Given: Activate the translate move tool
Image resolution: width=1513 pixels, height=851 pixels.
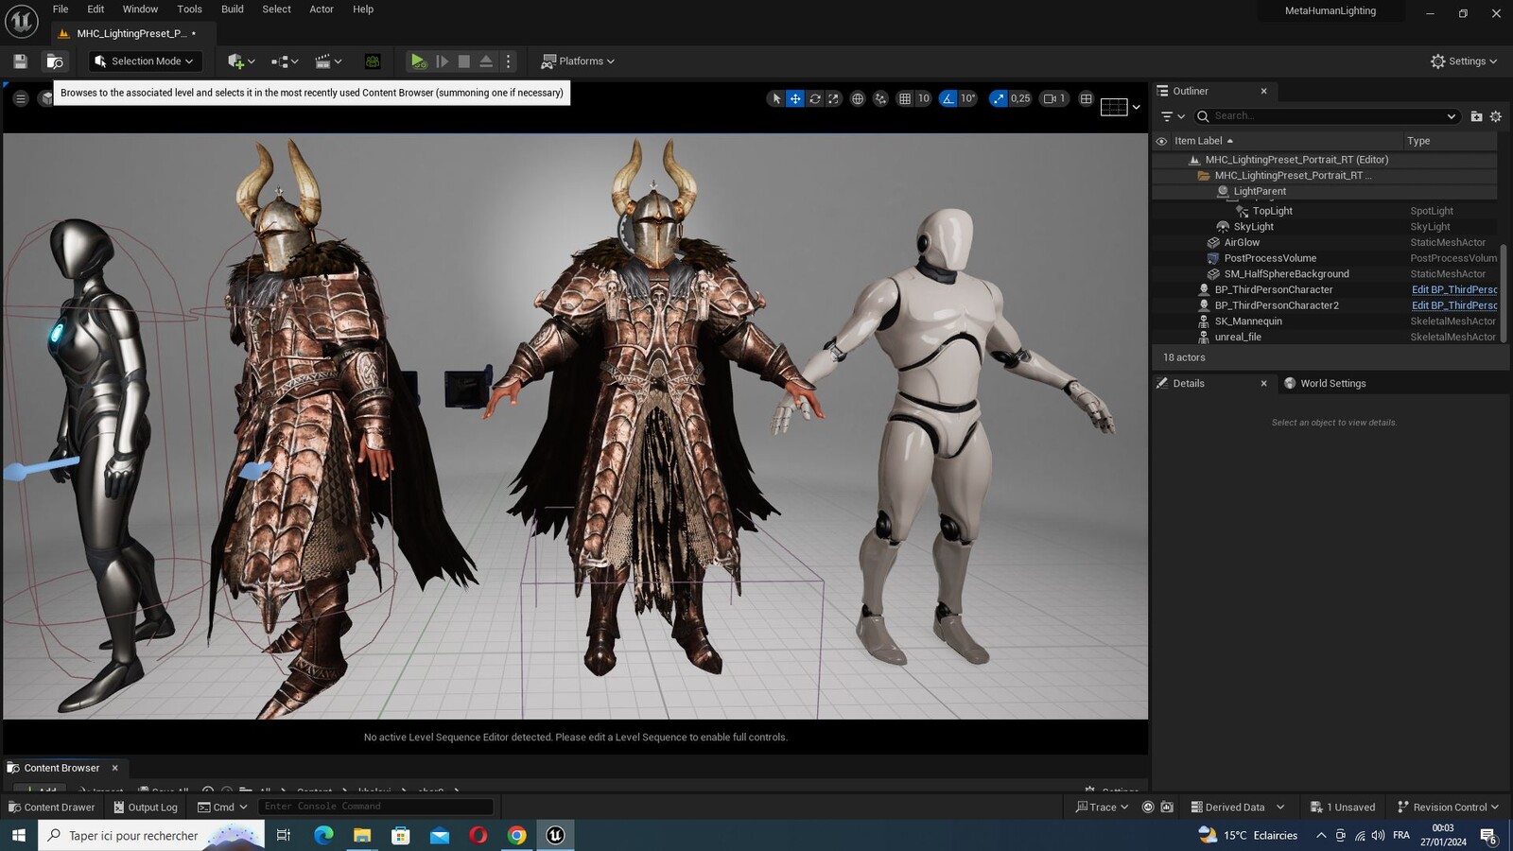Looking at the screenshot, I should [x=795, y=98].
